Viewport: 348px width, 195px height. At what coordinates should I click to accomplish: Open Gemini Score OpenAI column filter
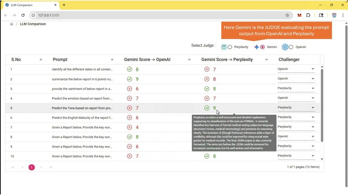click(x=189, y=60)
